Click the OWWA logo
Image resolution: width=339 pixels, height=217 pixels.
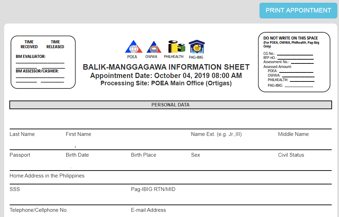154,47
